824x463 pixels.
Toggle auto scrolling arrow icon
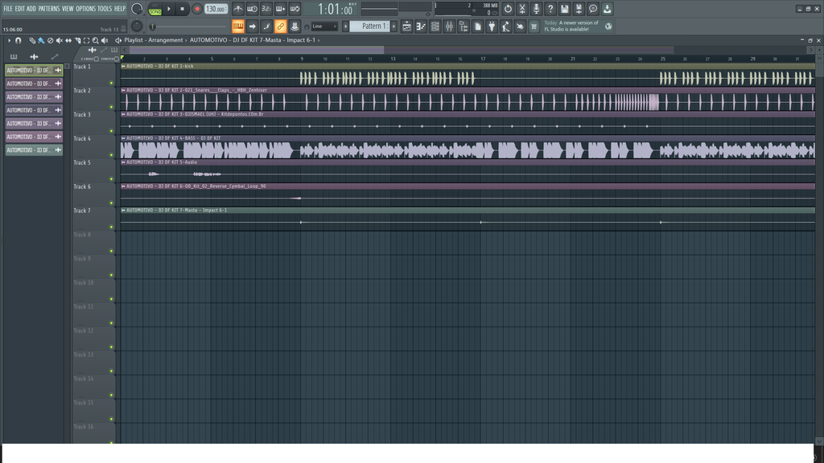pos(252,27)
